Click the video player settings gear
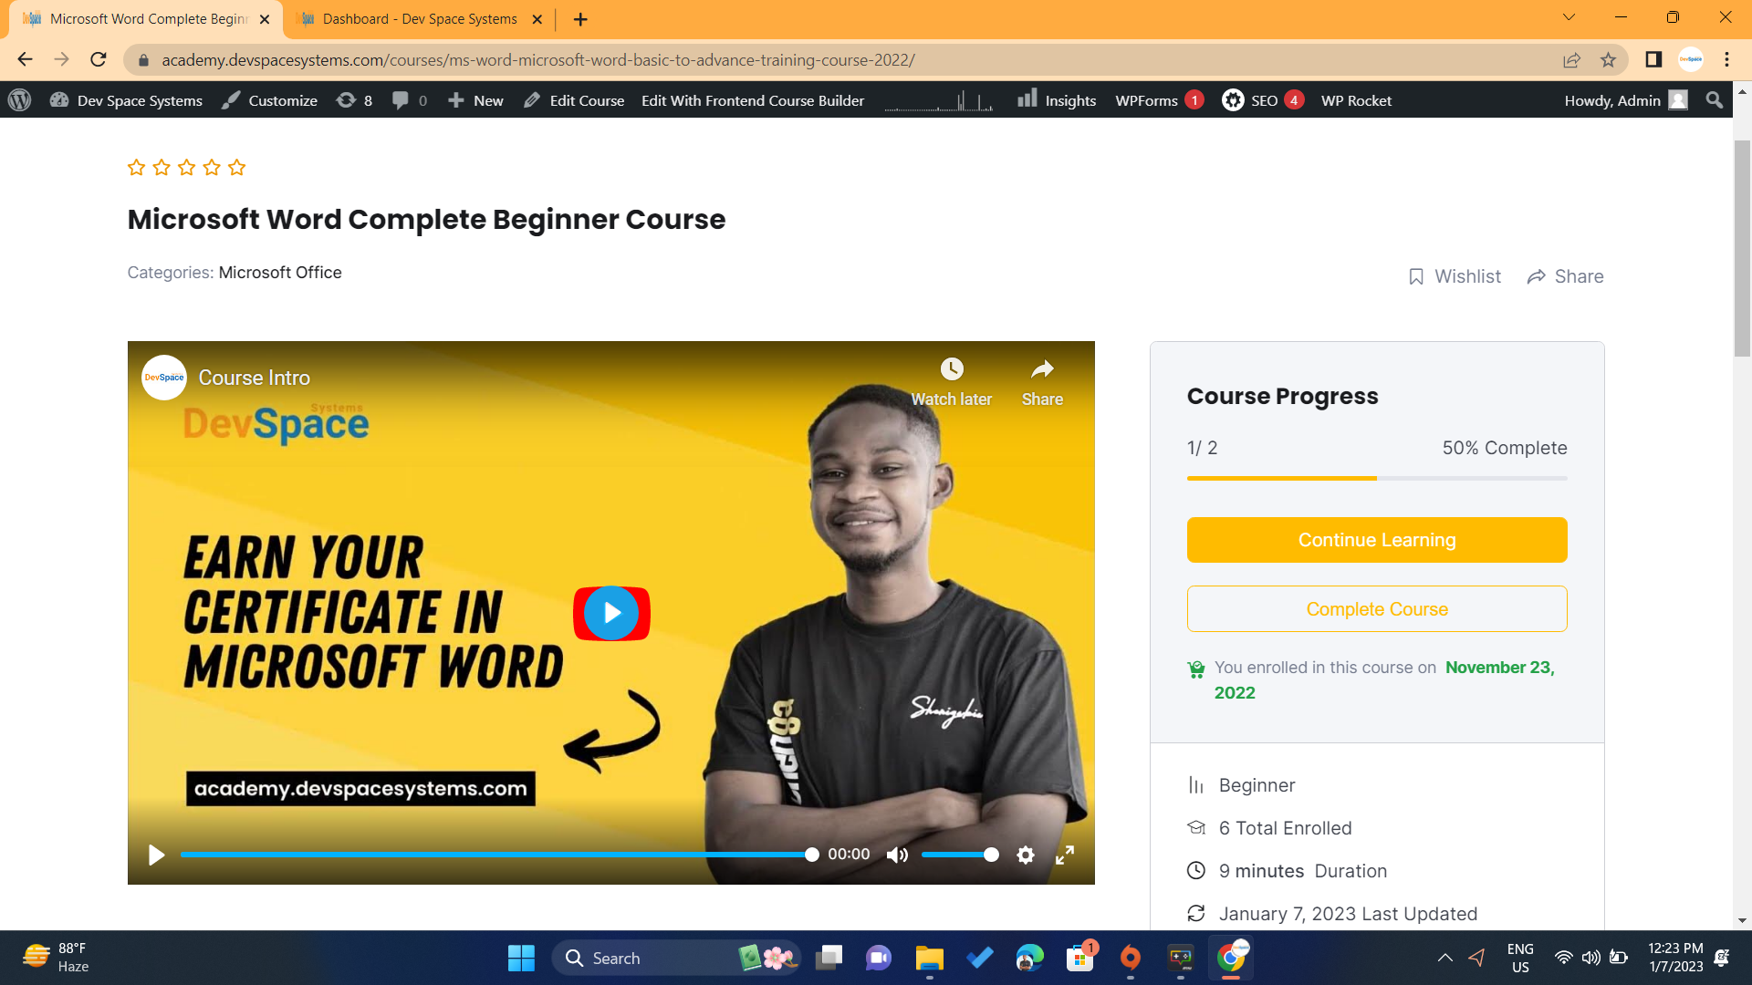This screenshot has width=1752, height=985. [x=1026, y=855]
